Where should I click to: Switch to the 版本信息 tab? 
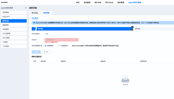(35, 13)
